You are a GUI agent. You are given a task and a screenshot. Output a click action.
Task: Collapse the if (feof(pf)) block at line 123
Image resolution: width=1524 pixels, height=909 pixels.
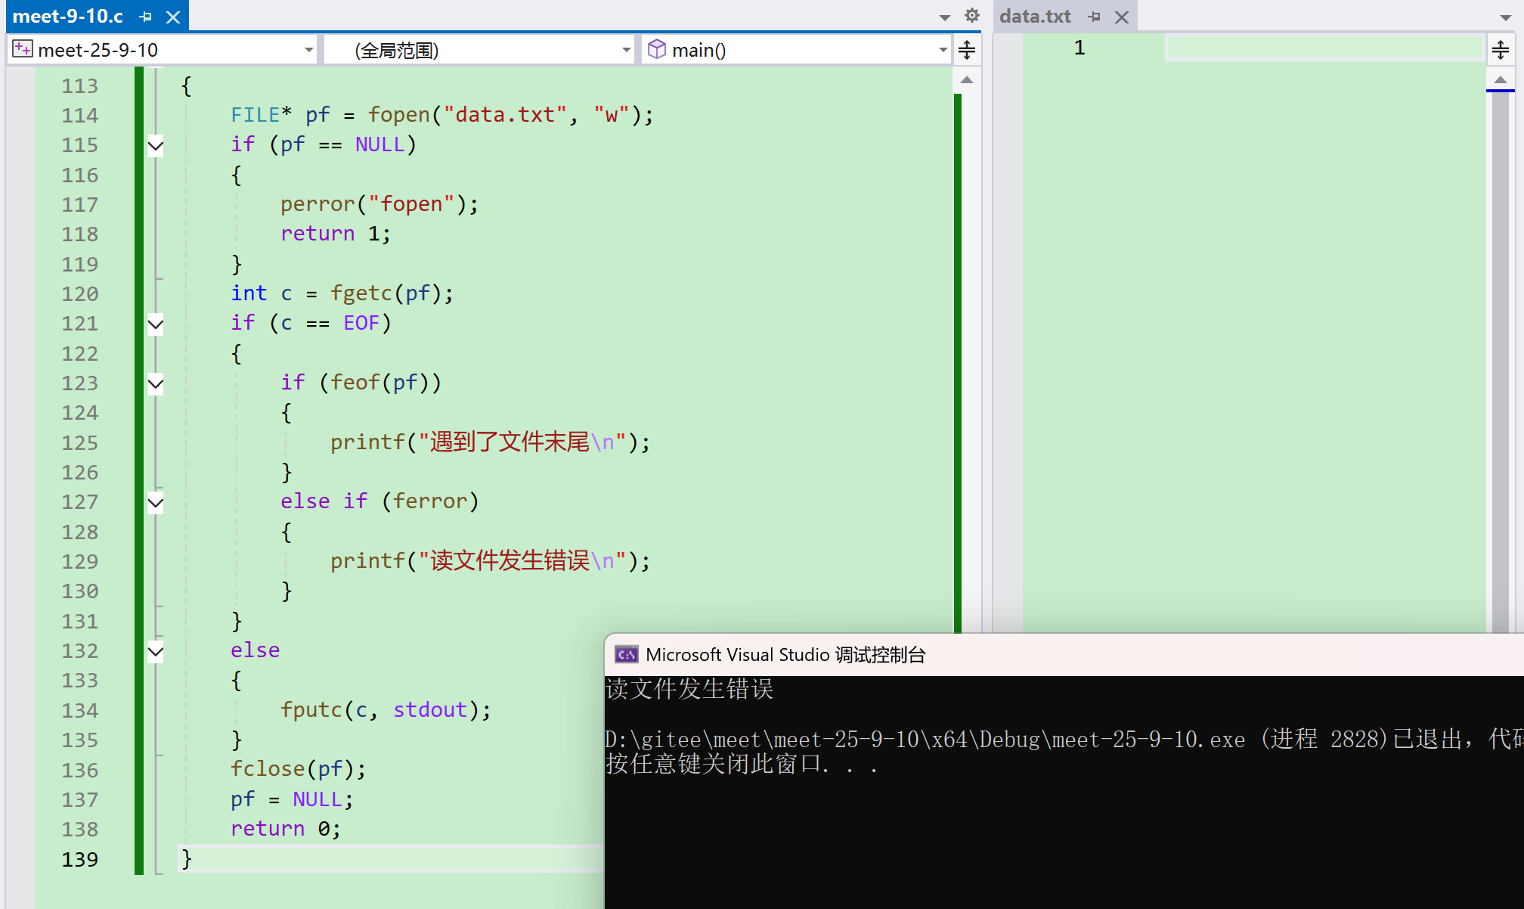pos(156,383)
